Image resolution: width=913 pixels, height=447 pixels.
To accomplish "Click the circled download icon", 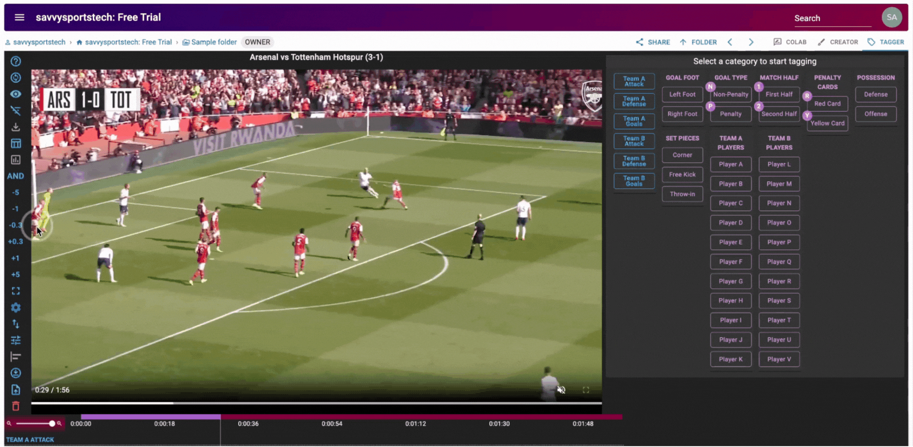I will coord(16,373).
